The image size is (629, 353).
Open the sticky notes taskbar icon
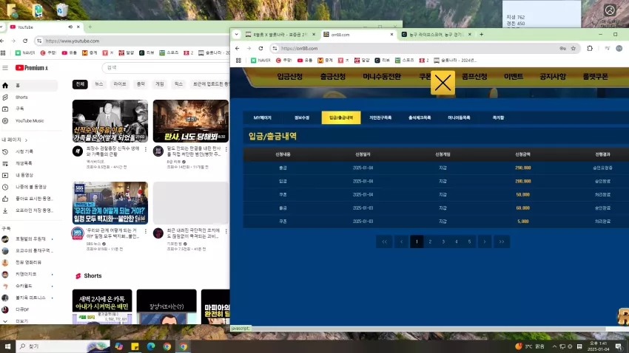pos(135,346)
